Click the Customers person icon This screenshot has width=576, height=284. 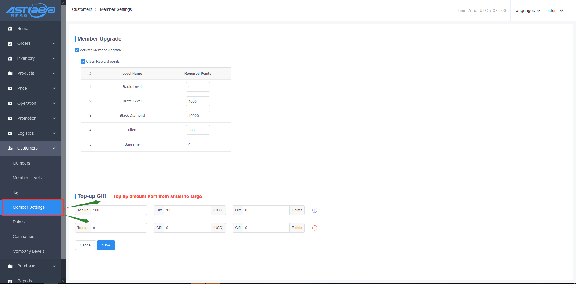coord(10,148)
